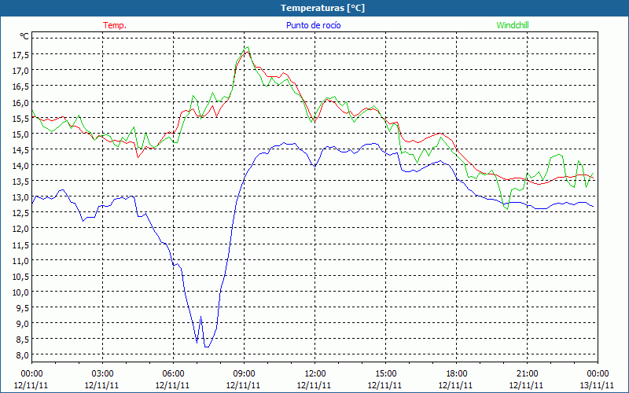The height and width of the screenshot is (393, 629).
Task: Click the 12,5 y-axis value
Action: [20, 213]
